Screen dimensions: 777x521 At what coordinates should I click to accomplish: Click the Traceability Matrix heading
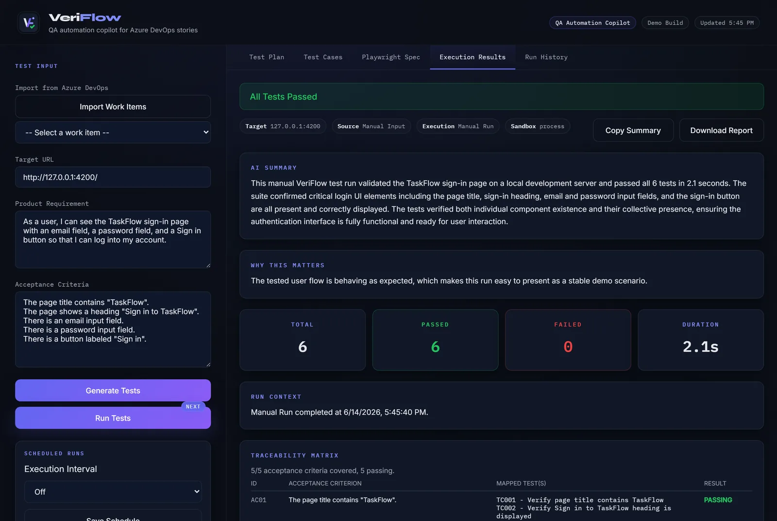pyautogui.click(x=295, y=456)
